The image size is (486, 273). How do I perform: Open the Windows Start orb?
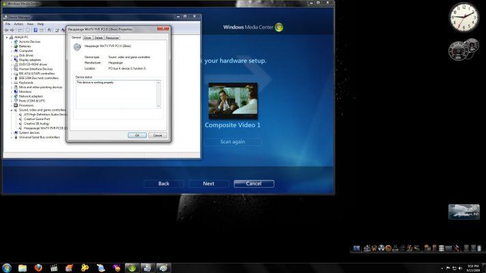tap(7, 268)
